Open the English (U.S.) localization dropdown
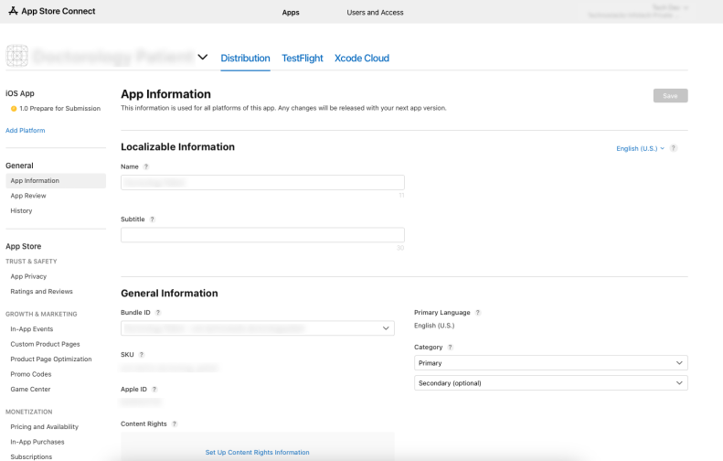The height and width of the screenshot is (461, 723). click(640, 148)
